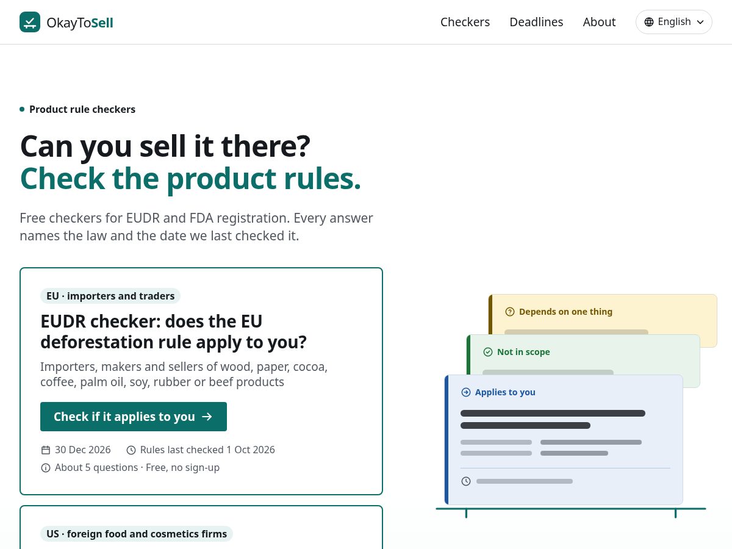Click the globe icon in language selector
The height and width of the screenshot is (549, 732).
tap(649, 22)
